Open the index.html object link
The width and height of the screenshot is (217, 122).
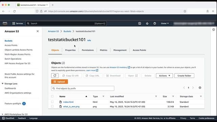(x=68, y=102)
